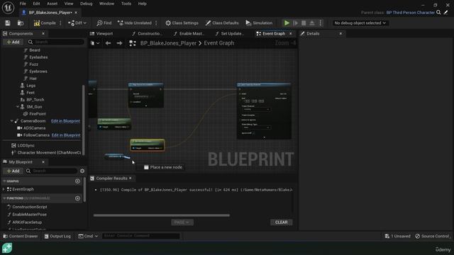Viewport: 454px width, 255px height.
Task: Click the Unreal Engine logo icon
Action: [8, 8]
